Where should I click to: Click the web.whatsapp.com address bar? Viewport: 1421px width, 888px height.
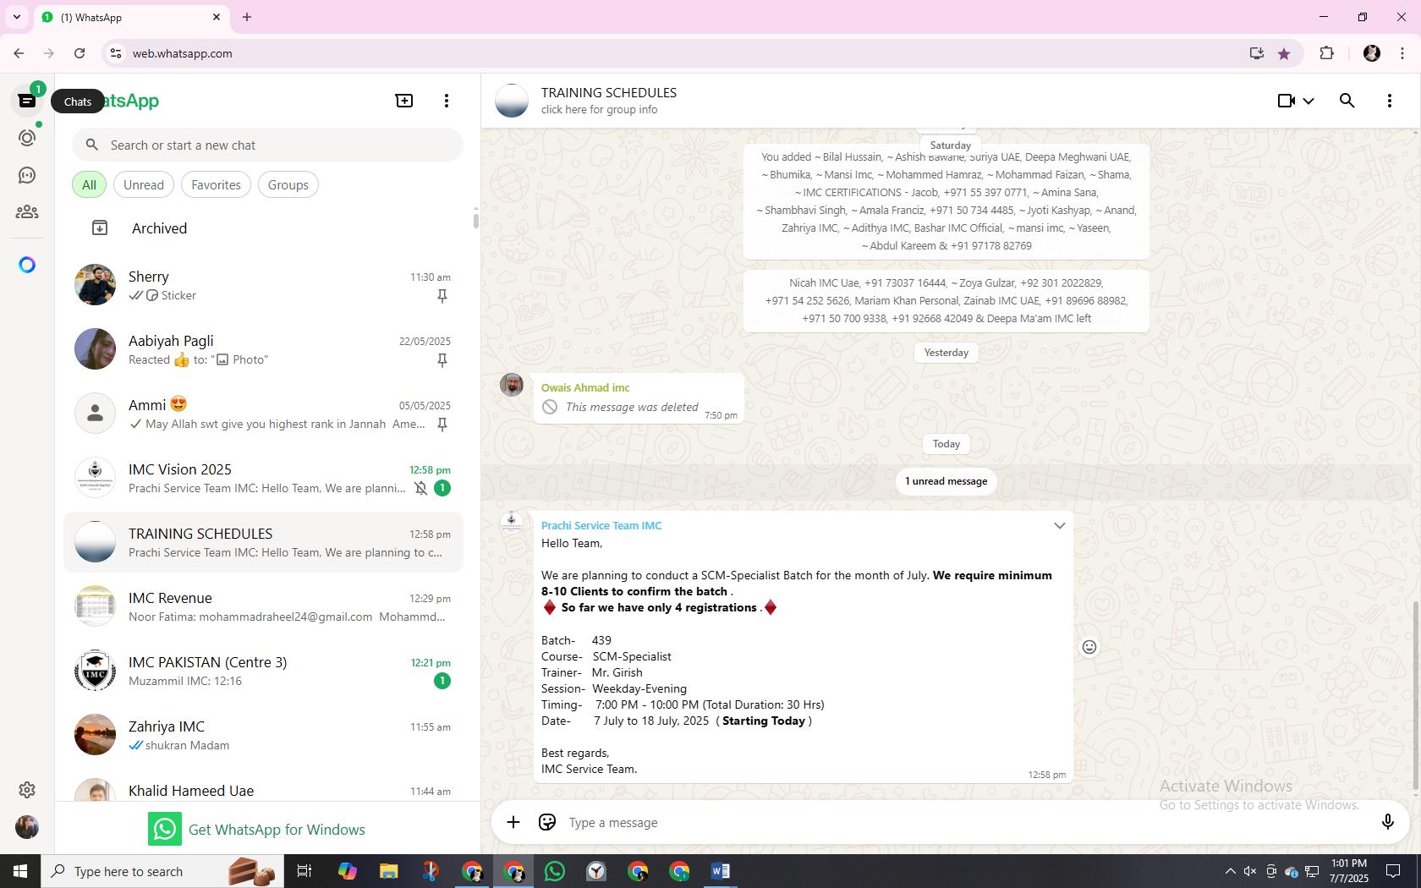coord(677,53)
